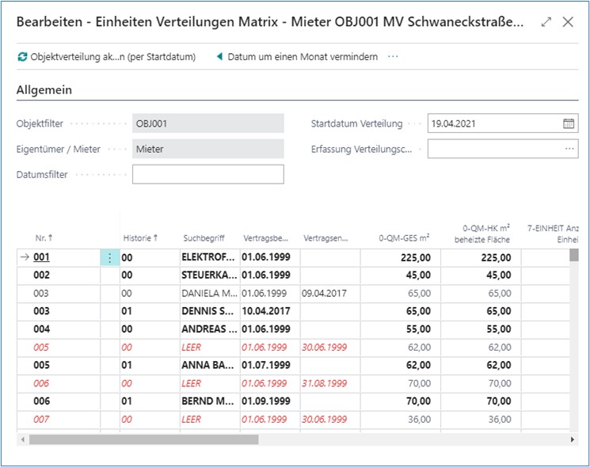The height and width of the screenshot is (467, 590).
Task: Click the three-dot row menu for row 001
Action: pyautogui.click(x=109, y=257)
